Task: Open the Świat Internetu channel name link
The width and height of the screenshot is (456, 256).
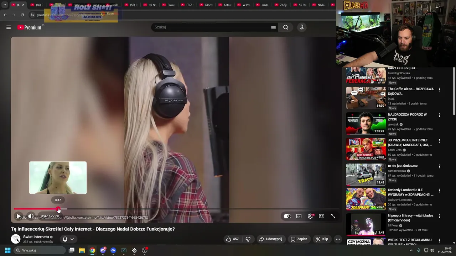Action: point(36,237)
